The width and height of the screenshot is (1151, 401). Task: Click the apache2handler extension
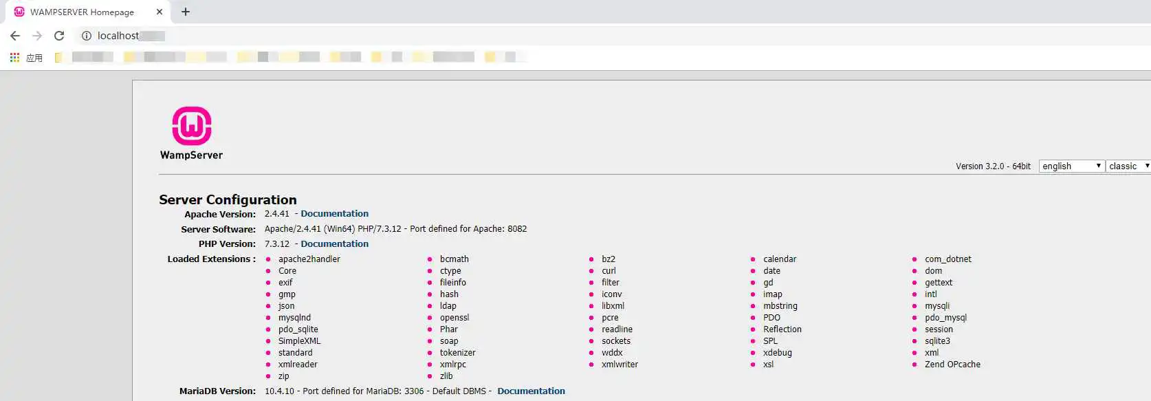[x=309, y=259]
